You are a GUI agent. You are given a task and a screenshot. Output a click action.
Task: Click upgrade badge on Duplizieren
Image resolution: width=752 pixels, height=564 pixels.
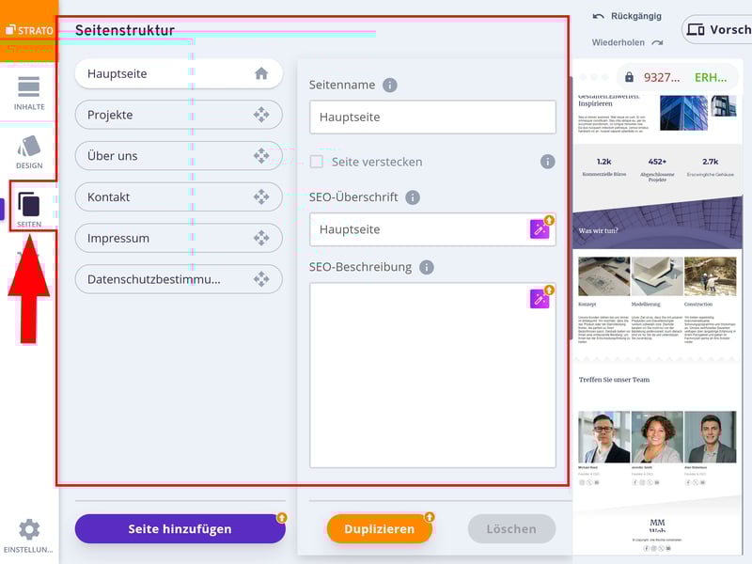click(x=430, y=517)
